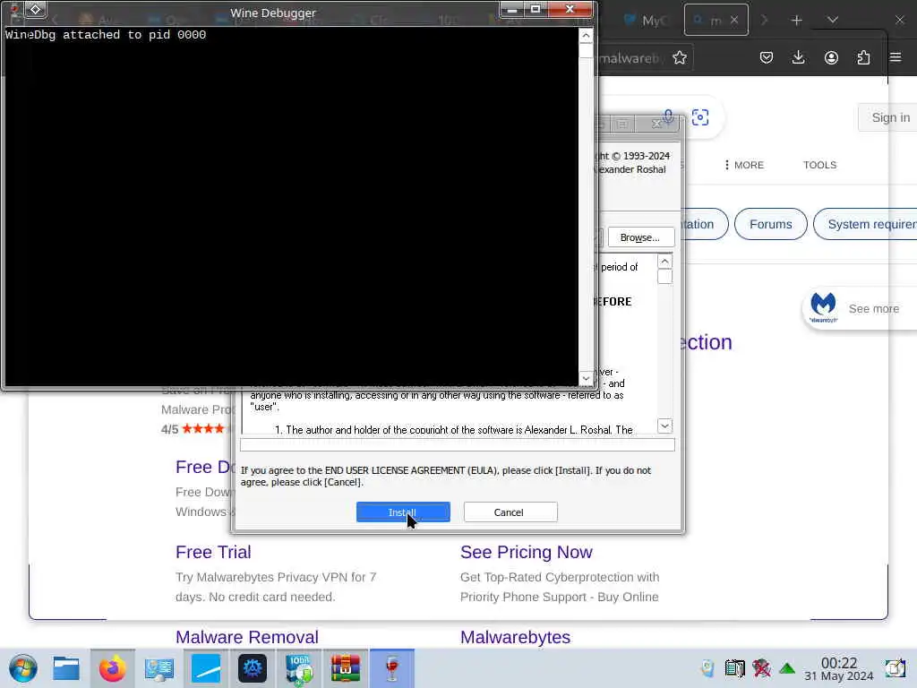Image resolution: width=917 pixels, height=688 pixels.
Task: Open the Free Trial link
Action: click(x=213, y=552)
